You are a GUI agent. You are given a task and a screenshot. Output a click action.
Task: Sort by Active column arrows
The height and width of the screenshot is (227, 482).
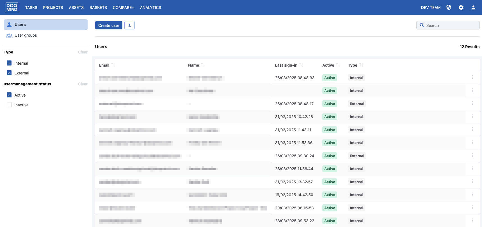(338, 65)
